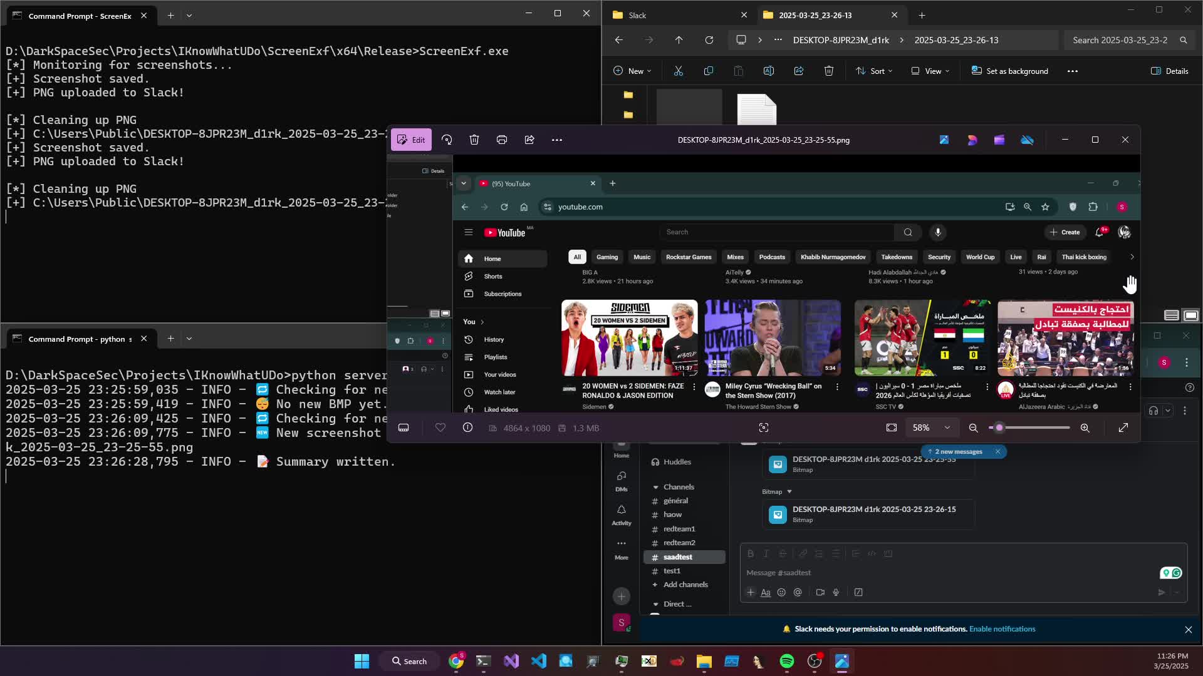Click the Edit button in Photos

point(411,140)
